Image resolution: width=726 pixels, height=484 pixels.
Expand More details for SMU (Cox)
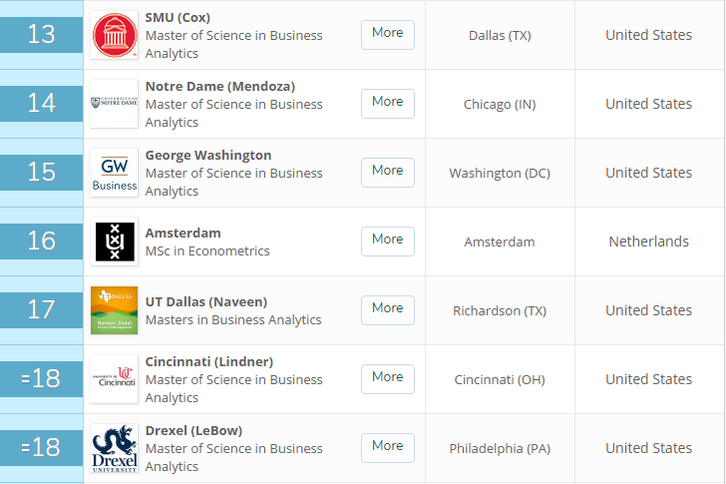[387, 34]
